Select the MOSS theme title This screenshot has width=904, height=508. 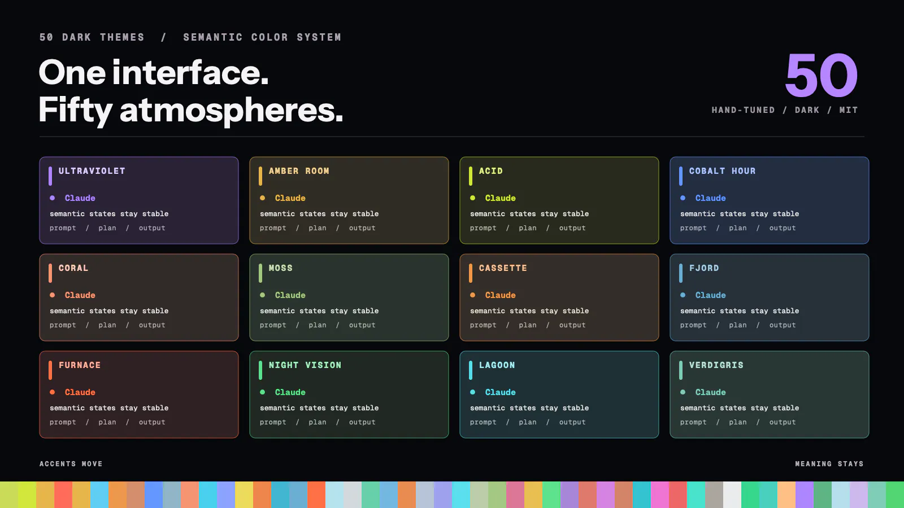click(x=281, y=268)
